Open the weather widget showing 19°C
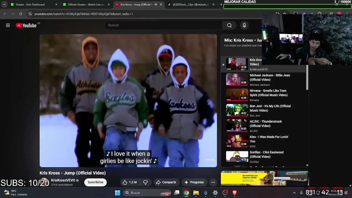 point(16,193)
